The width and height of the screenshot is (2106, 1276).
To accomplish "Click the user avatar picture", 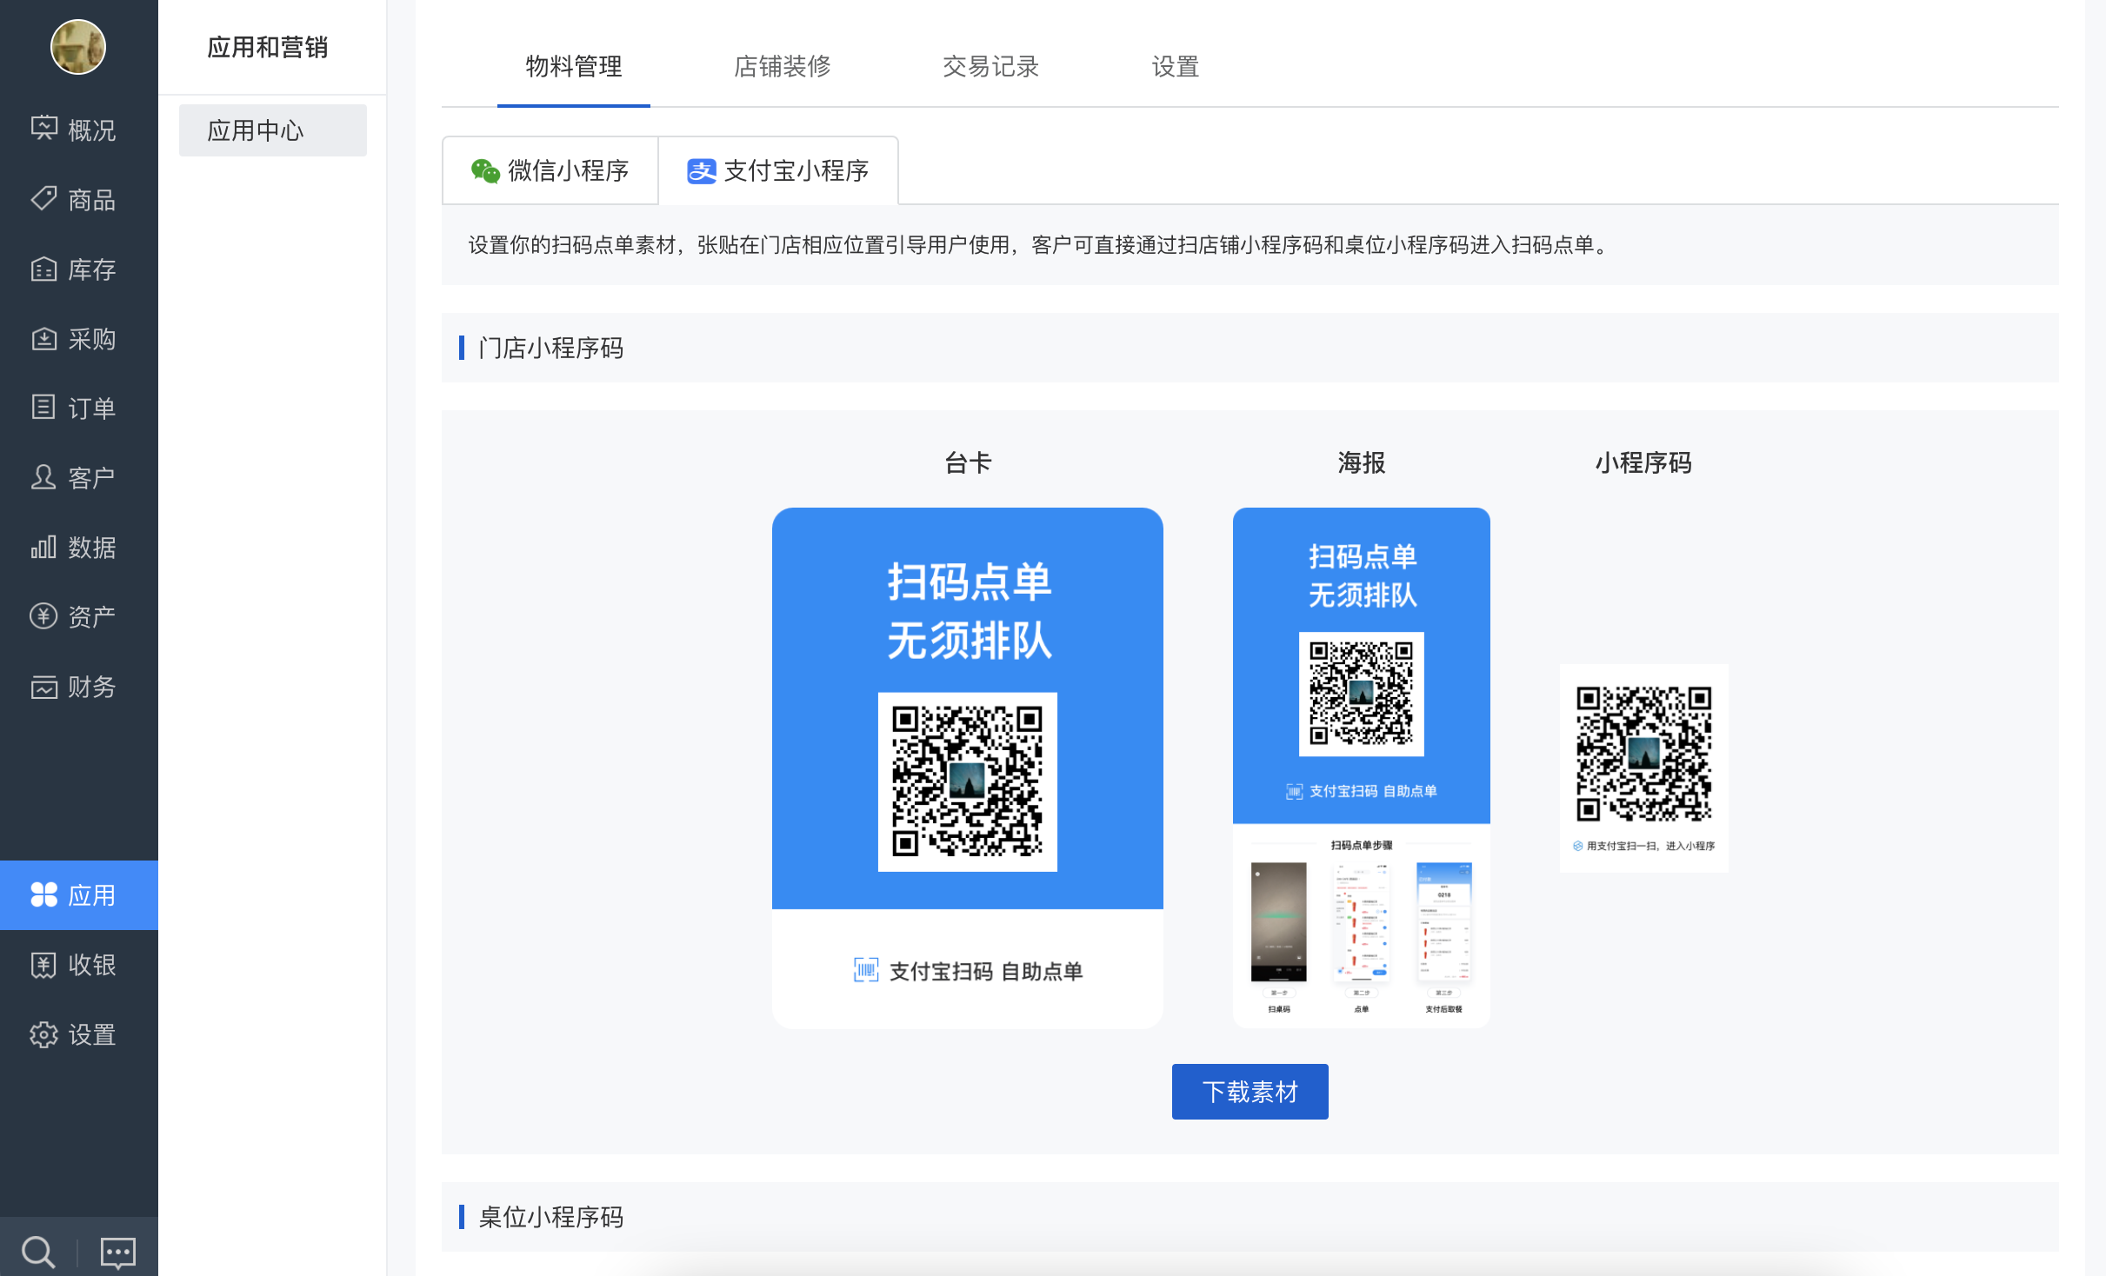I will click(78, 47).
